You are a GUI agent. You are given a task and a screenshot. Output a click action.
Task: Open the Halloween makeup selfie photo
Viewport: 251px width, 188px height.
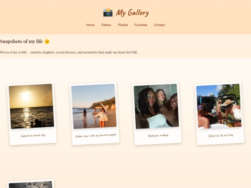(x=156, y=106)
